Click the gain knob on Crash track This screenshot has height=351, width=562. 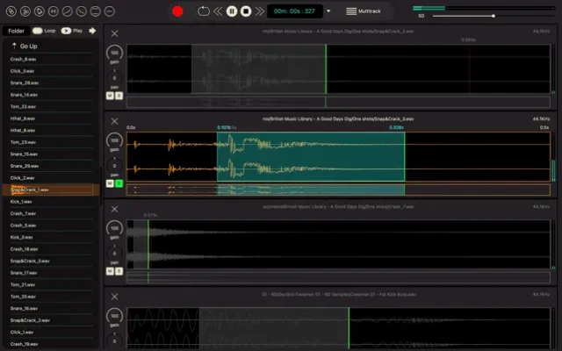coord(114,229)
